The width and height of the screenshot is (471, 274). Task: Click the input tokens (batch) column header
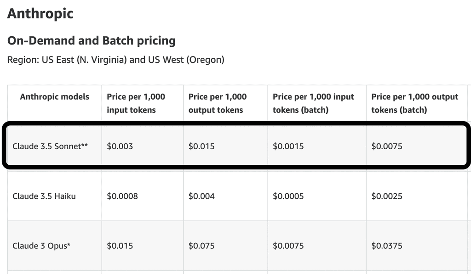click(313, 103)
